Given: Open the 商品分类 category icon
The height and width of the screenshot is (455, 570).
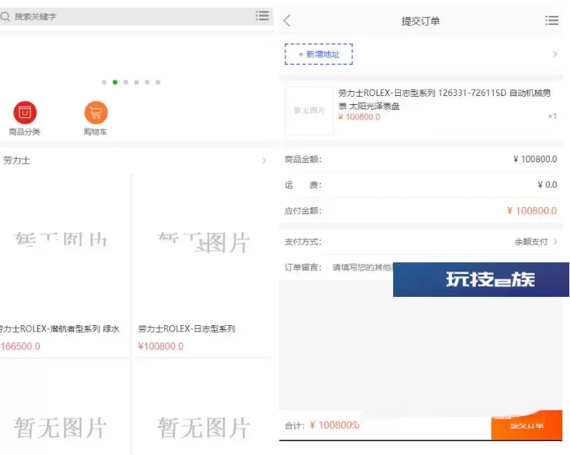Looking at the screenshot, I should coord(25,113).
